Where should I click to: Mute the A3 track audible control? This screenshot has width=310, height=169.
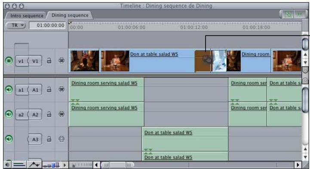click(x=9, y=139)
